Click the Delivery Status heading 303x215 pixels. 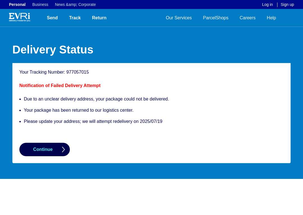tap(53, 50)
